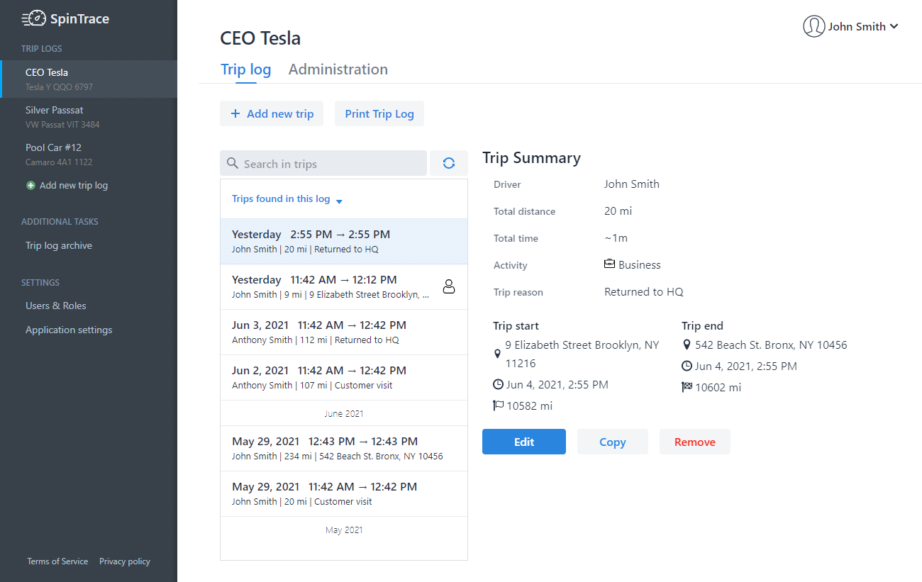This screenshot has height=582, width=922.
Task: Click the Print Trip Log button
Action: pyautogui.click(x=379, y=113)
